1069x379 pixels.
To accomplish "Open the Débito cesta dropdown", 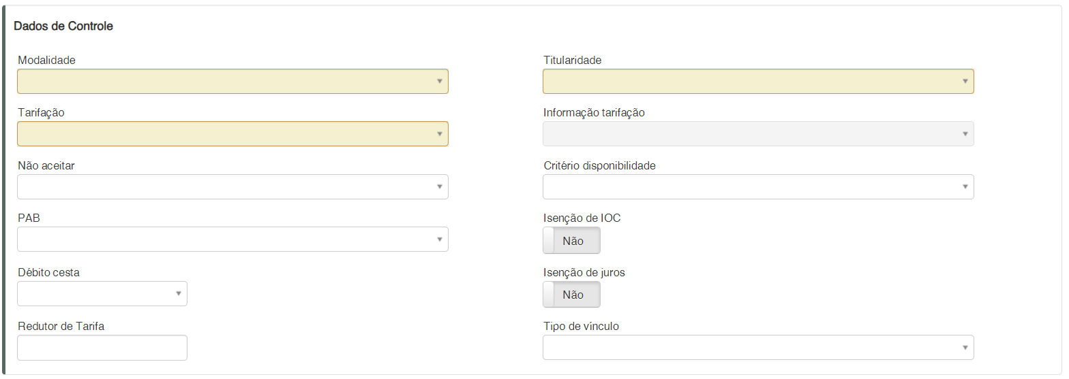I will coord(102,293).
